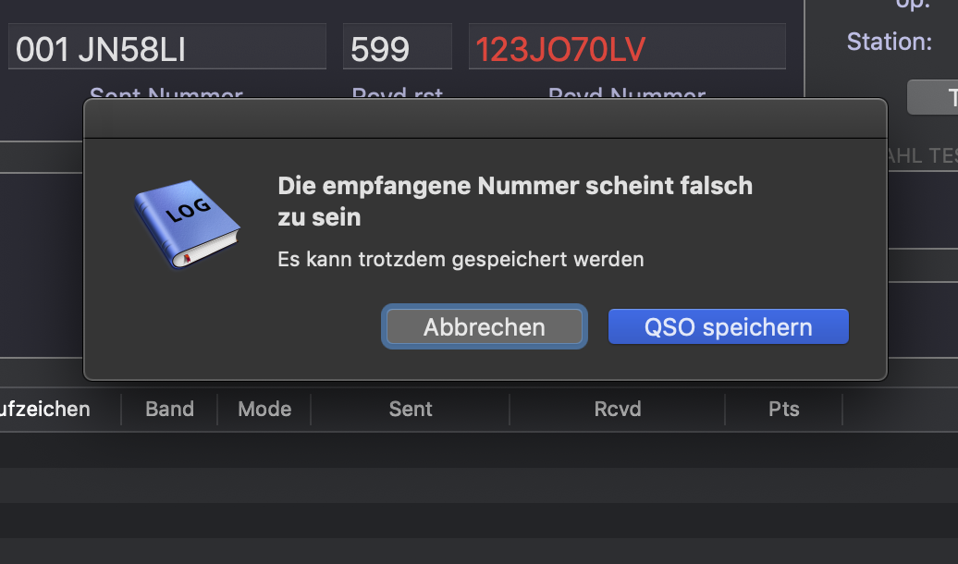Click the divider between Band and Mode headers

coord(217,409)
